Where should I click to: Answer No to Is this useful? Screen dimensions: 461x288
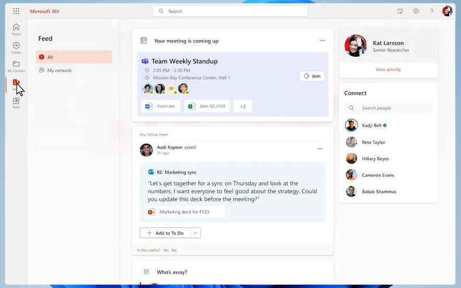[x=174, y=250]
